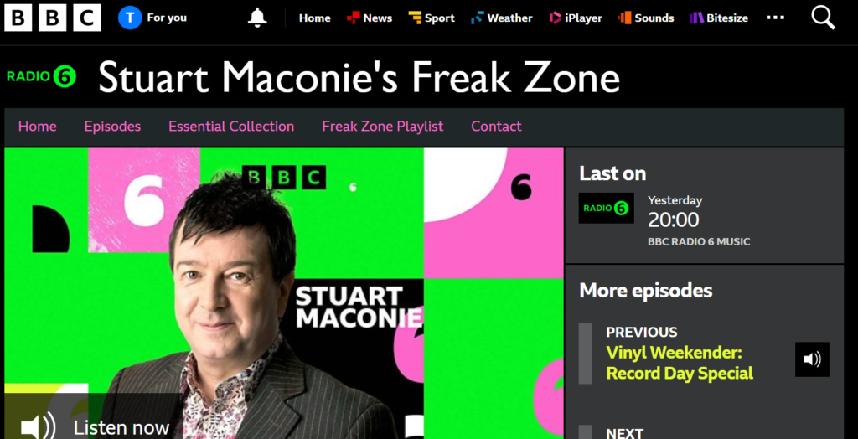Open the search magnifier icon
The width and height of the screenshot is (858, 439).
tap(823, 18)
